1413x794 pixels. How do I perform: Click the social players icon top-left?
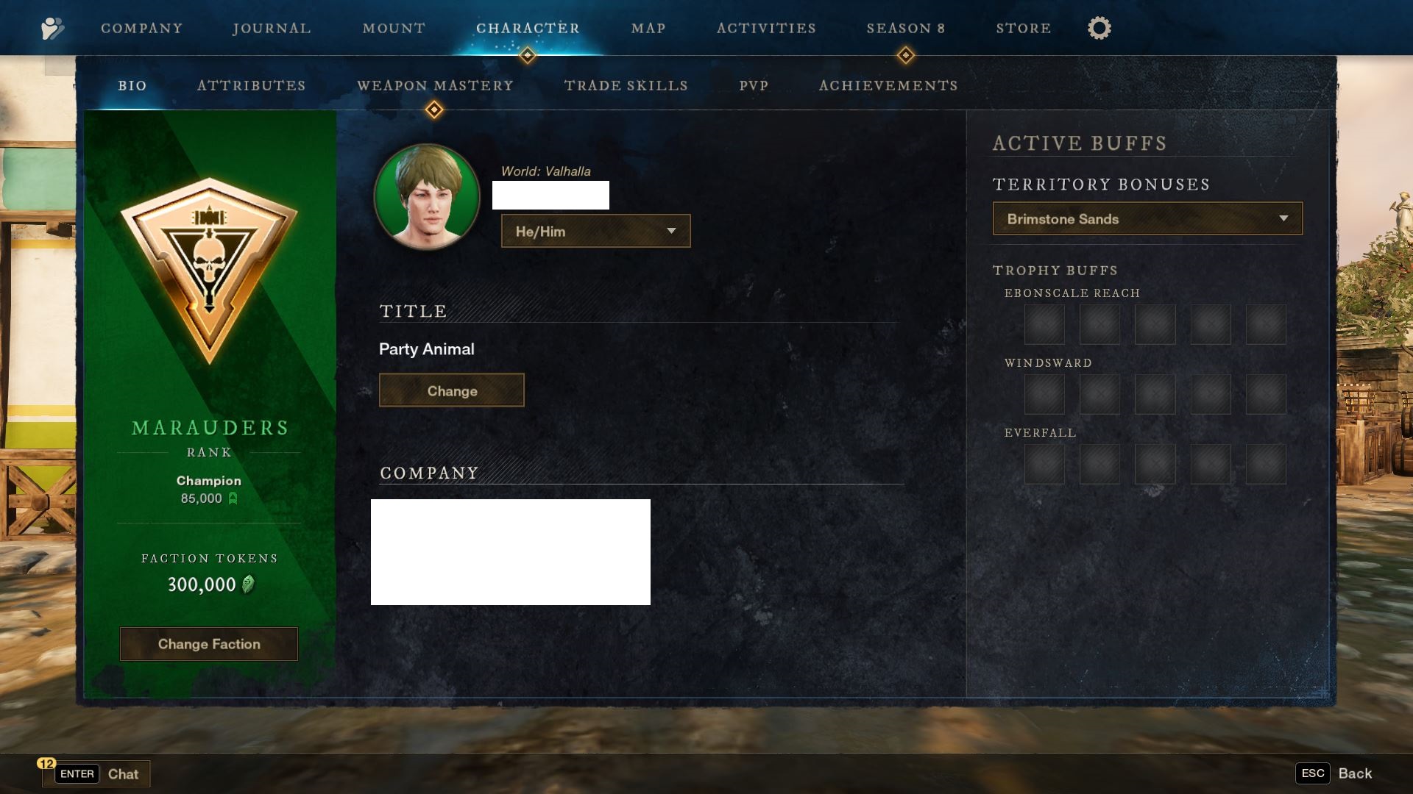(52, 28)
